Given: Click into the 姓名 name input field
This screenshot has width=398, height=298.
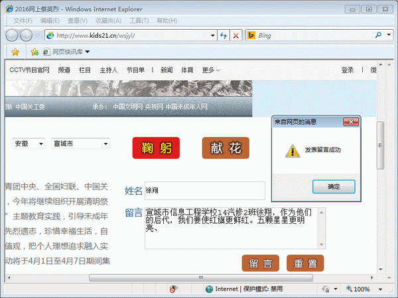Looking at the screenshot, I should (x=204, y=191).
